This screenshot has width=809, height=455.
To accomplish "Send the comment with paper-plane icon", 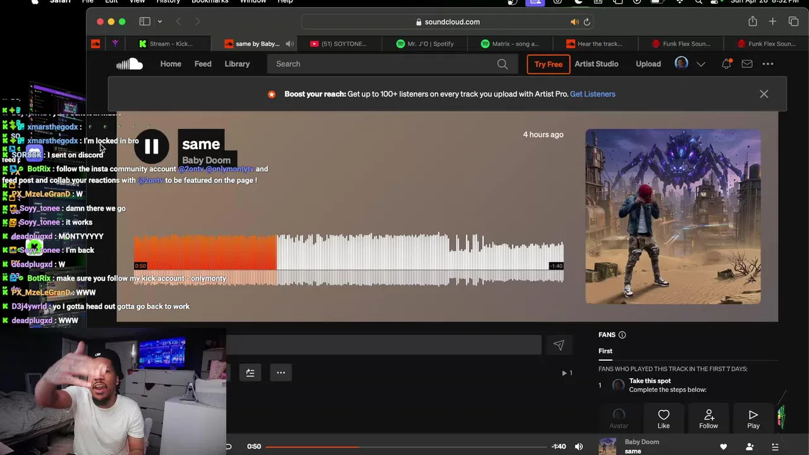I will [x=559, y=345].
